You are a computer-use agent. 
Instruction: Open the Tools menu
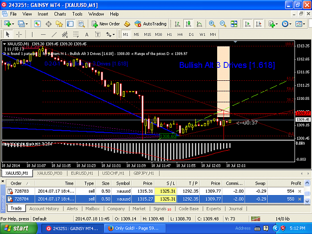[77, 14]
